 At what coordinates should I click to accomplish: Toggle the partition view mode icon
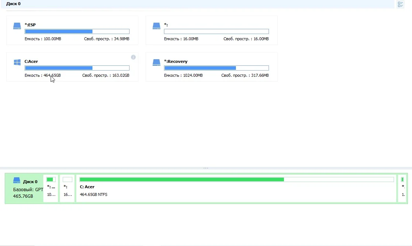tap(400, 4)
